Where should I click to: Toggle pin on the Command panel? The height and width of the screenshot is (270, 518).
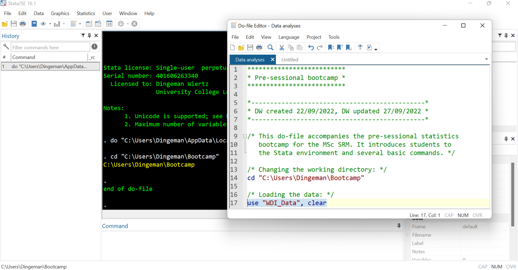click(398, 226)
